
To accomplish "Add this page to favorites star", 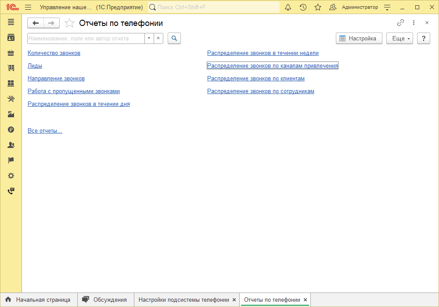I will [69, 23].
